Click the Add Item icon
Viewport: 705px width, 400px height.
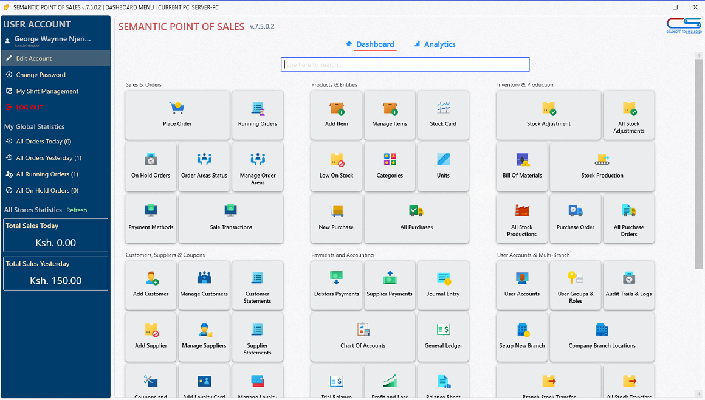click(x=336, y=109)
